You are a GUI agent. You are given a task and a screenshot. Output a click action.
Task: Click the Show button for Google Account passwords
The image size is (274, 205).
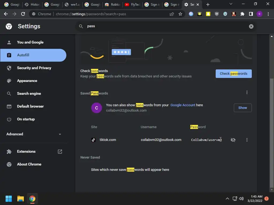point(243,108)
